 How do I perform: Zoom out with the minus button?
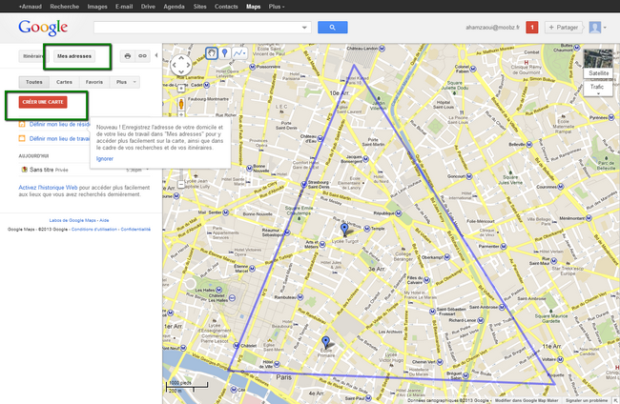pos(180,184)
